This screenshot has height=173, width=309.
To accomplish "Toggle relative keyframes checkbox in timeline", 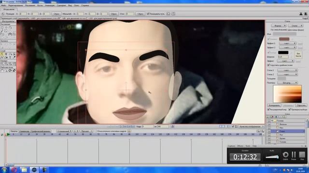I will 96,131.
